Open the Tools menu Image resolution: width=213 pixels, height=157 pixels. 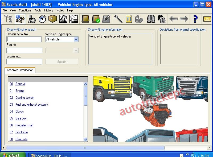click(x=38, y=10)
